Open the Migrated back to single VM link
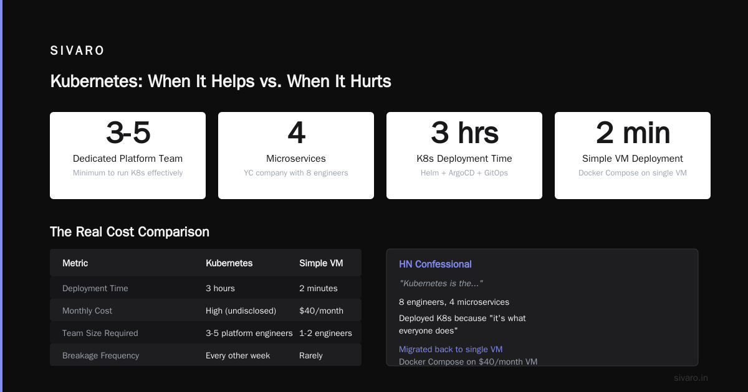Viewport: 748px width, 392px height. pos(451,349)
